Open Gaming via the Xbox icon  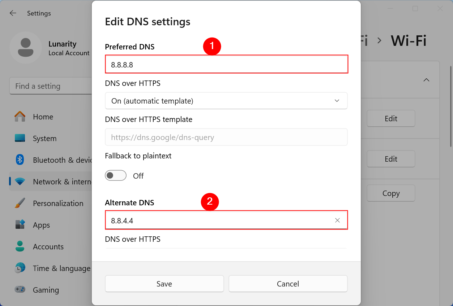[20, 290]
